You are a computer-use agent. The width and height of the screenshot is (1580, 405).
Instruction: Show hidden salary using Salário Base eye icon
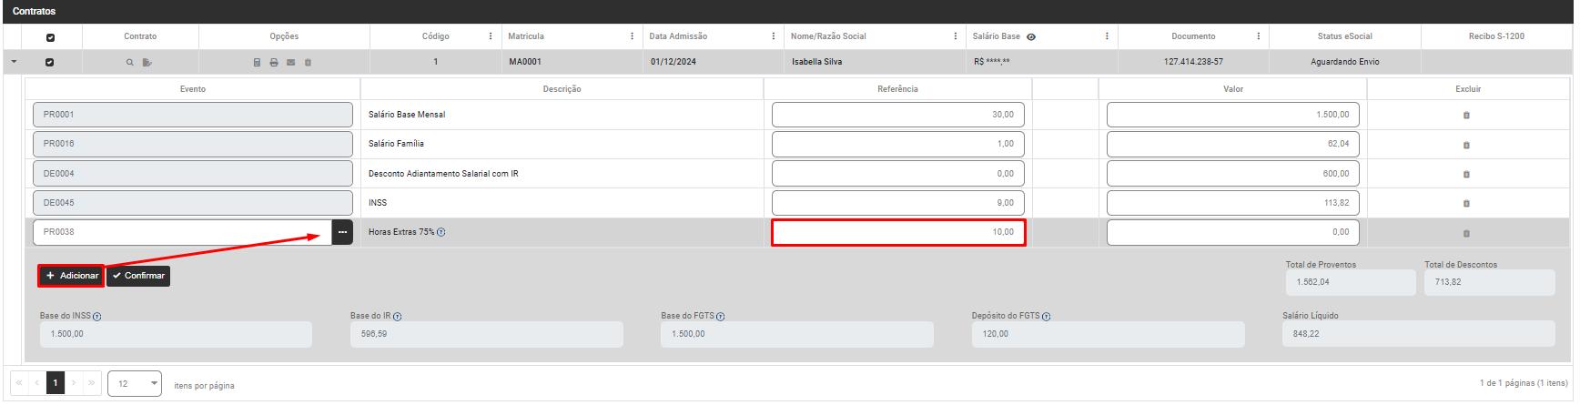pyautogui.click(x=1031, y=37)
